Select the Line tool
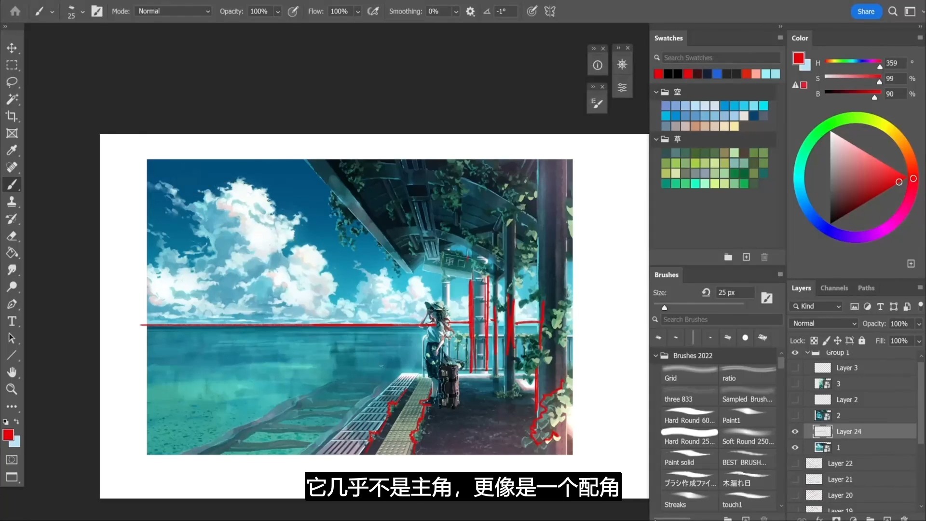 pyautogui.click(x=12, y=355)
